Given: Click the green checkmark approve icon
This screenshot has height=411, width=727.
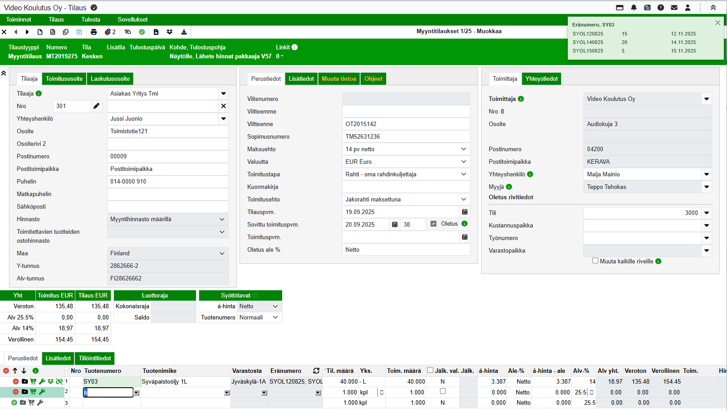Looking at the screenshot, I should 142,32.
